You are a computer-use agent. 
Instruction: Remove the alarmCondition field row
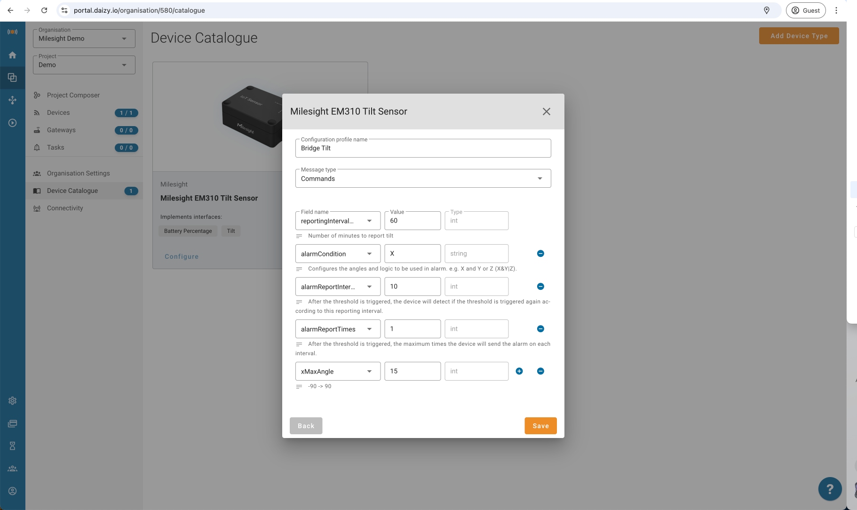(x=540, y=254)
